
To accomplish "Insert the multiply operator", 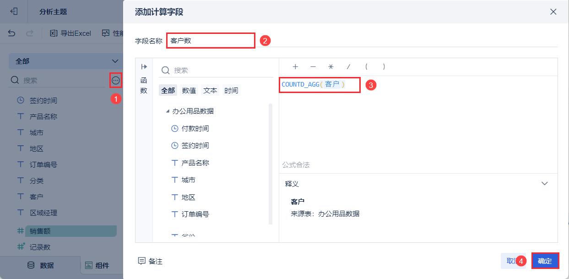I will coord(331,66).
